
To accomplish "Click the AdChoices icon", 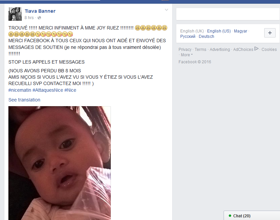I will click(x=256, y=49).
